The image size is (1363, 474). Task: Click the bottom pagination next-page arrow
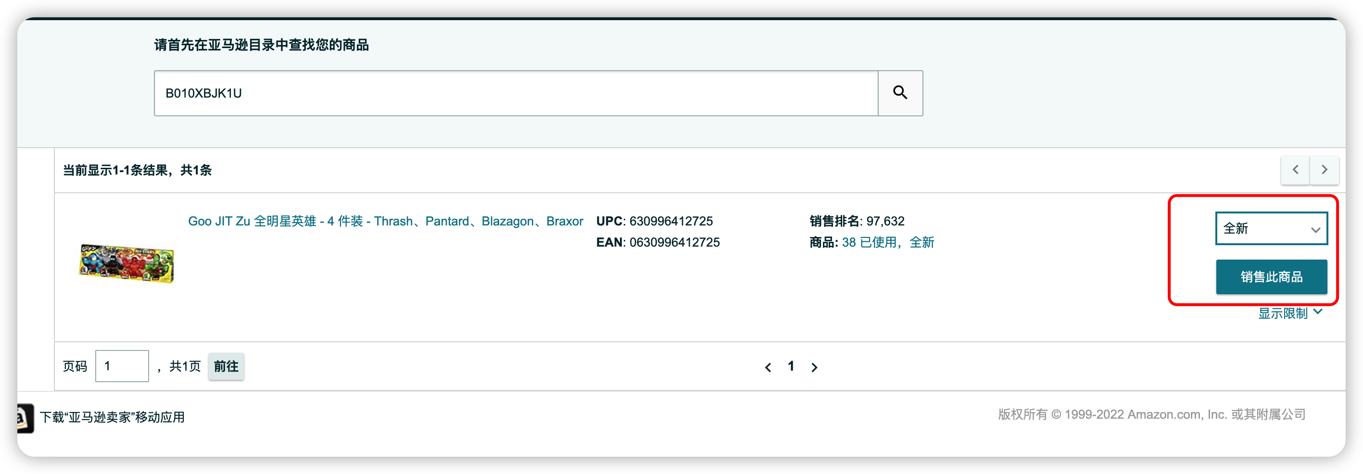tap(814, 367)
